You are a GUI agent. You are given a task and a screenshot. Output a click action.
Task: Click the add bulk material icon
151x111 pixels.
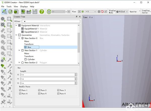(3, 19)
